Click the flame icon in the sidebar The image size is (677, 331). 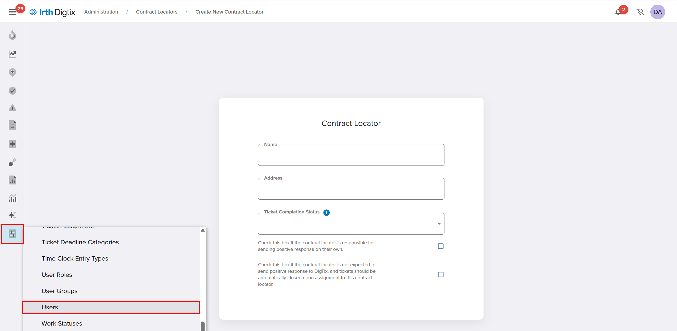pos(12,35)
